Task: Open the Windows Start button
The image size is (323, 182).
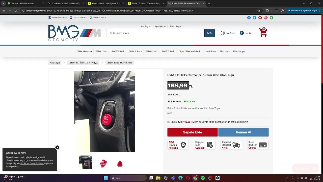Action: (x=106, y=178)
